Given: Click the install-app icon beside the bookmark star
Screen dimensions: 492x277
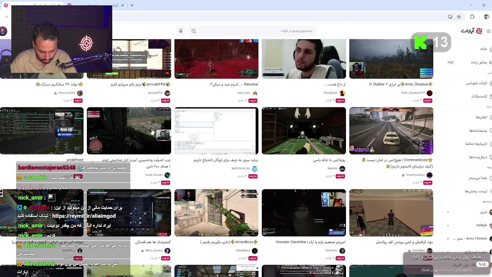Looking at the screenshot, I should [450, 17].
